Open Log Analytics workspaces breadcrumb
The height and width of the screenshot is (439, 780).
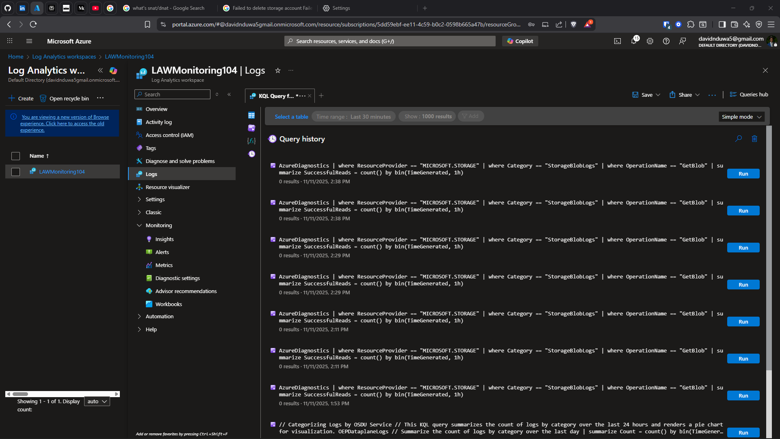point(64,57)
